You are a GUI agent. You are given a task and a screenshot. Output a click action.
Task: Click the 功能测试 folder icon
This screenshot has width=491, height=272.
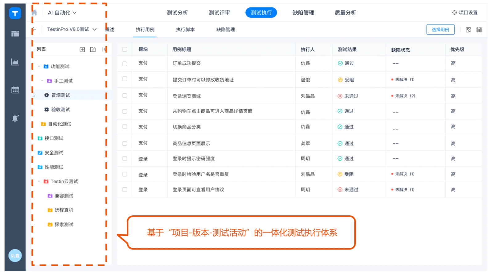[46, 66]
